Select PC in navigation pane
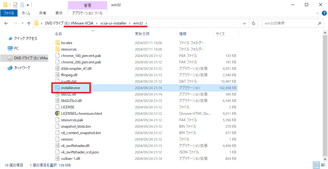328x169 pixels. [x=13, y=48]
